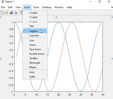Insert an Ellipse from the menu
The image size is (113, 99).
tap(35, 67)
